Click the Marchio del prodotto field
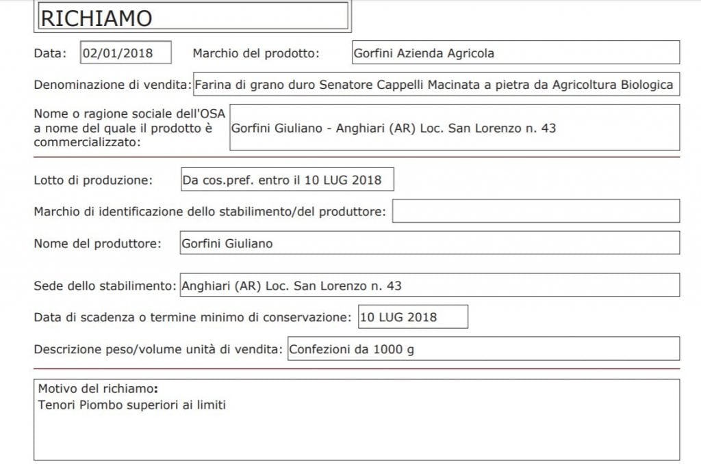The image size is (701, 464). coord(516,53)
